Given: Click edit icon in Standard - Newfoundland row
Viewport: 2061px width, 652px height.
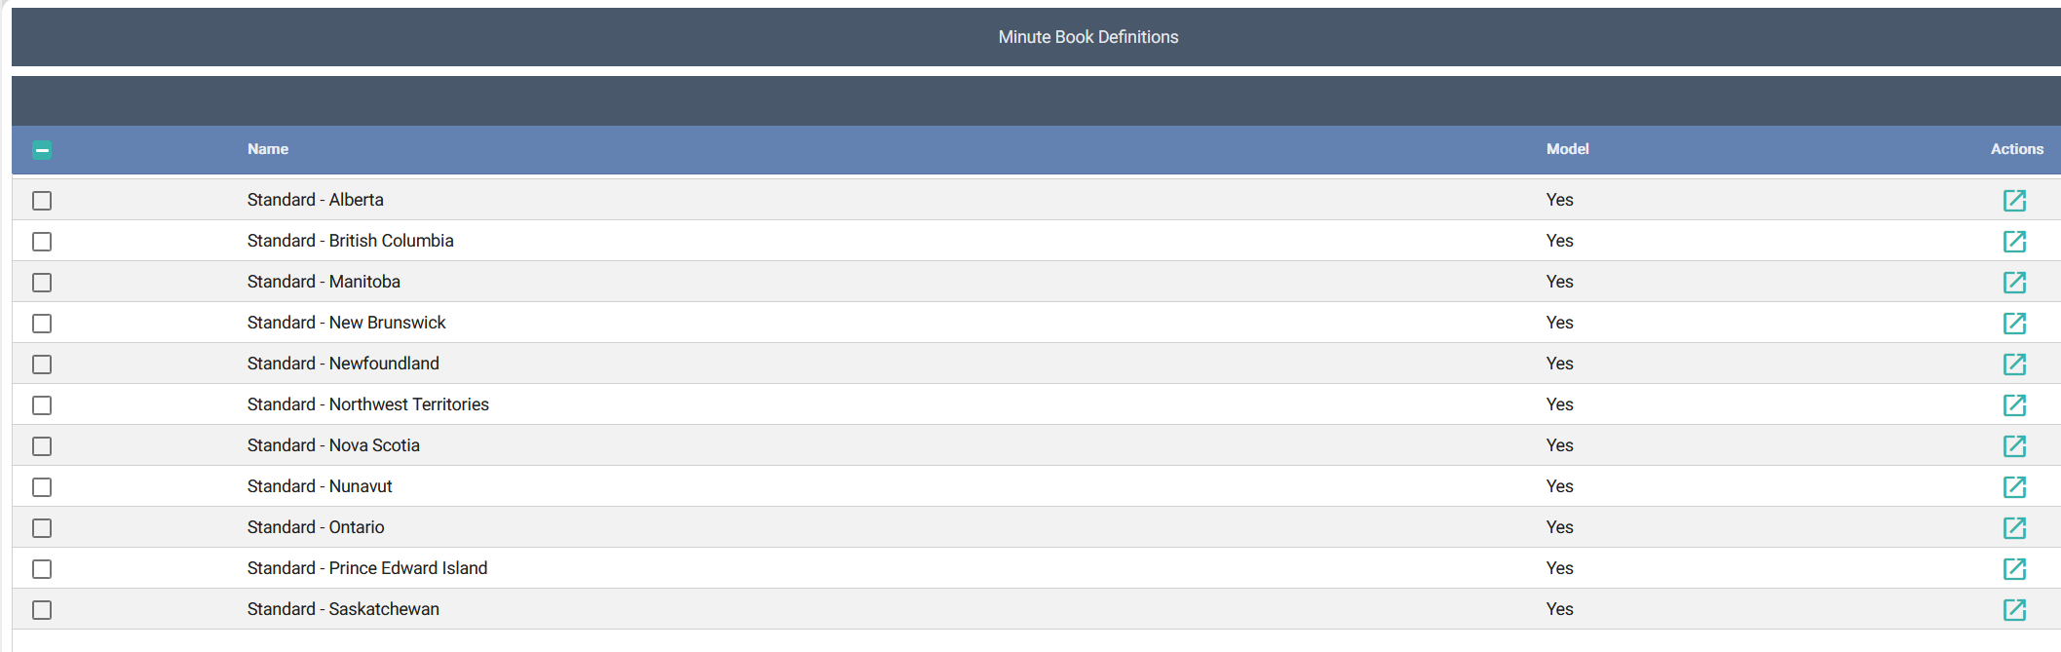Looking at the screenshot, I should point(2014,364).
